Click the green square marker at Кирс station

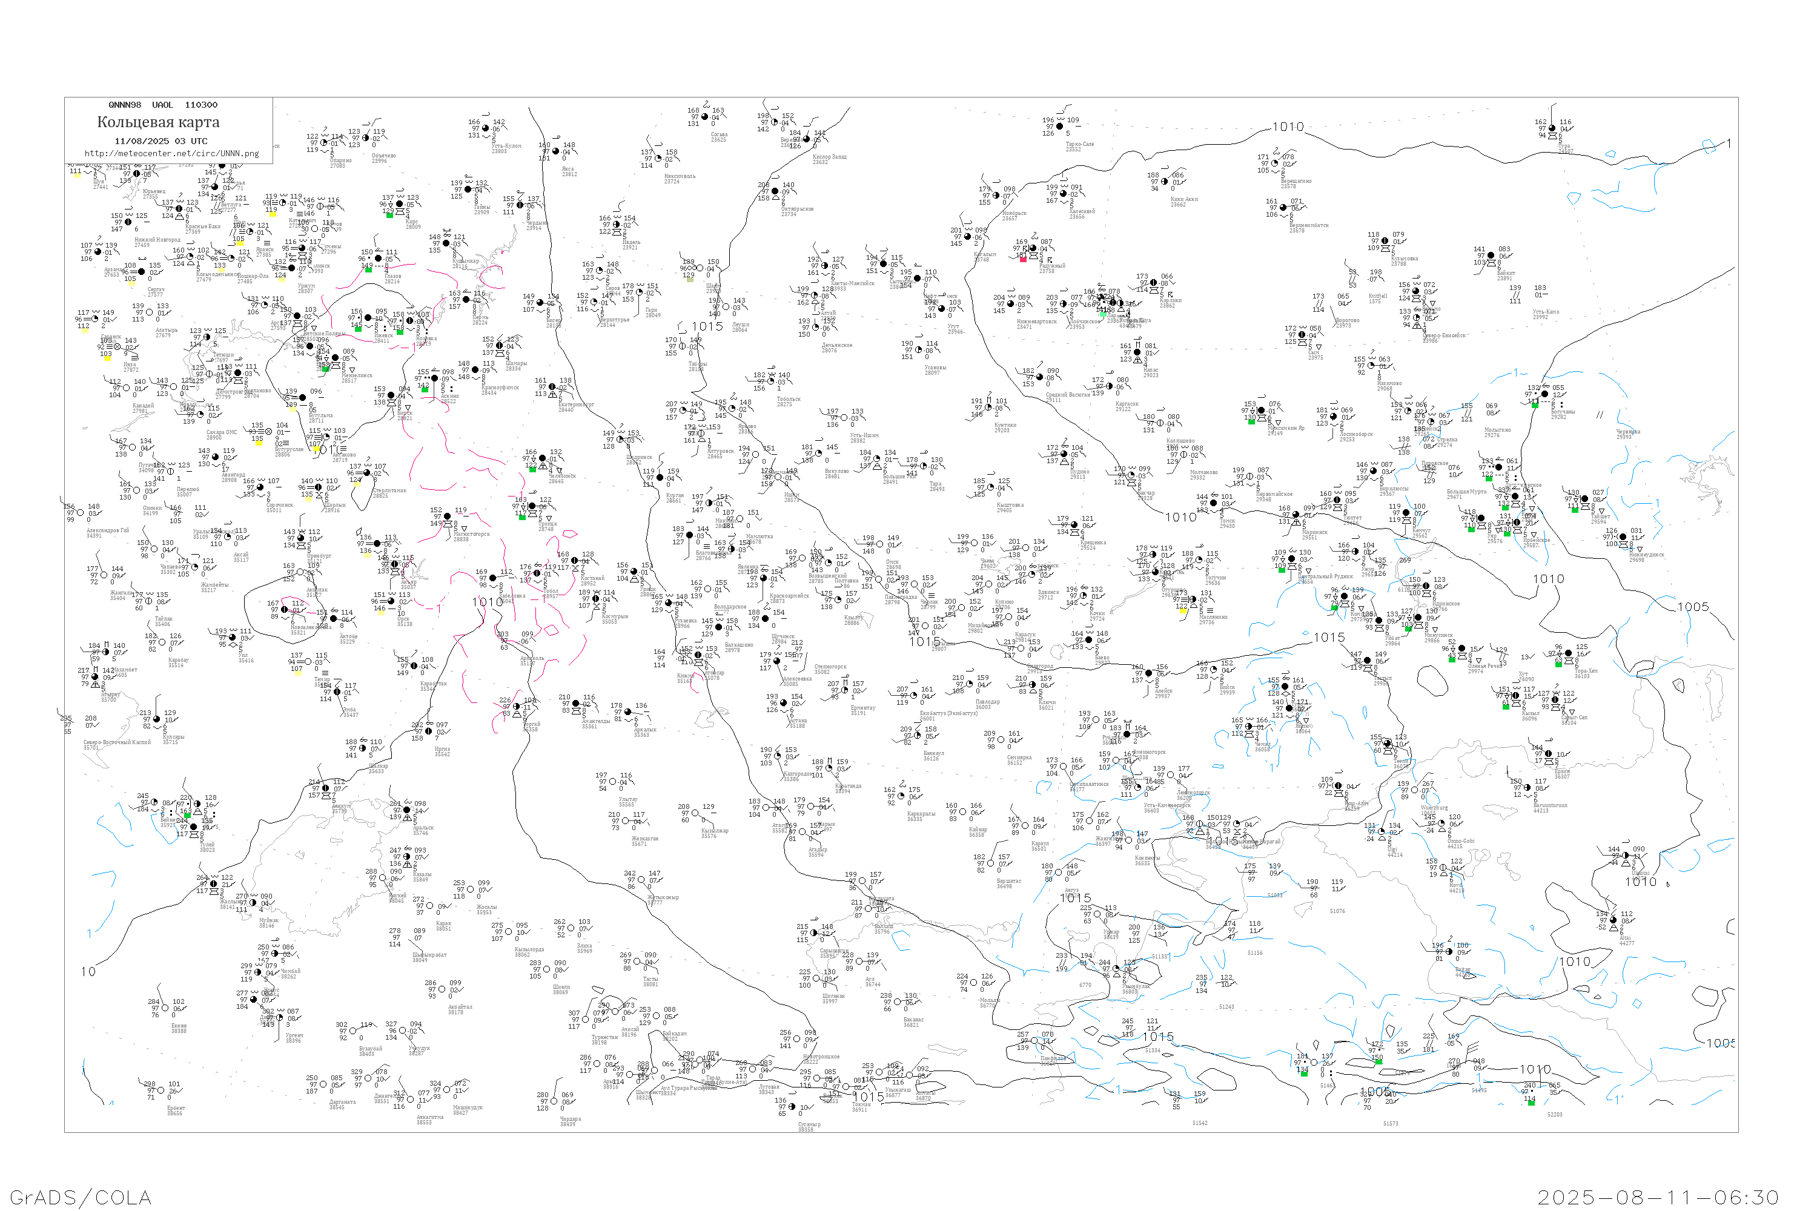click(x=389, y=215)
